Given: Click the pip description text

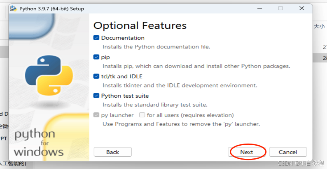Looking at the screenshot, I should [x=196, y=66].
